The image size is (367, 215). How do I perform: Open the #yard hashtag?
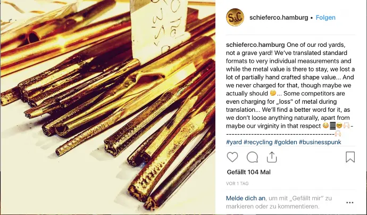234,142
